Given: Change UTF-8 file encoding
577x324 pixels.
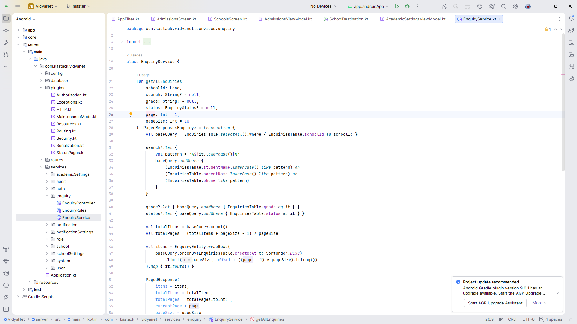Looking at the screenshot, I should tap(529, 319).
